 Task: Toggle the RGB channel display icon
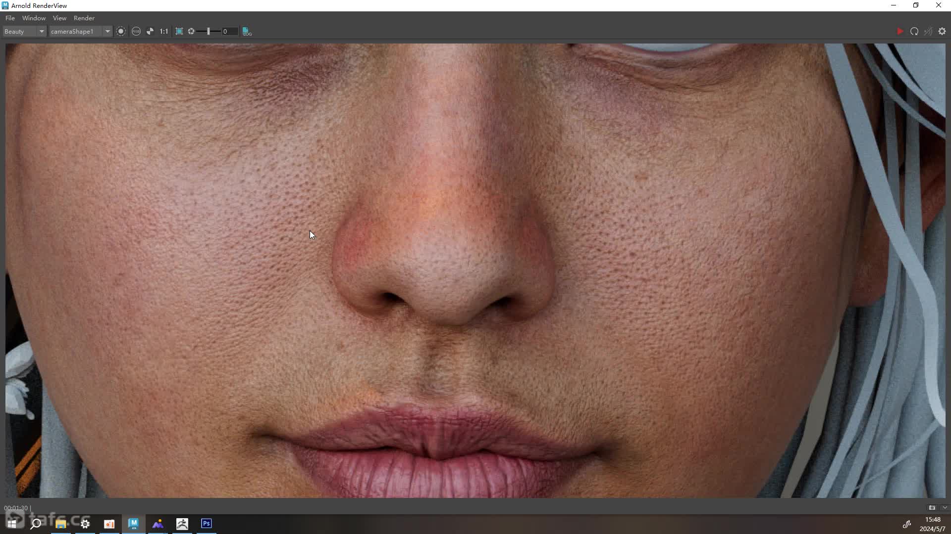pyautogui.click(x=136, y=31)
